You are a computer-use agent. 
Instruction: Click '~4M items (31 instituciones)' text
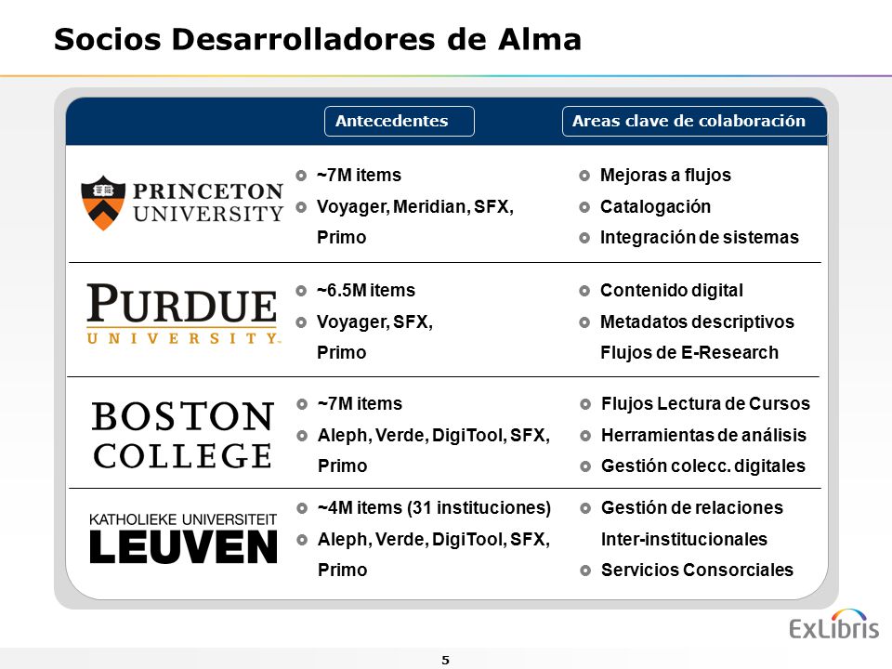coord(435,507)
